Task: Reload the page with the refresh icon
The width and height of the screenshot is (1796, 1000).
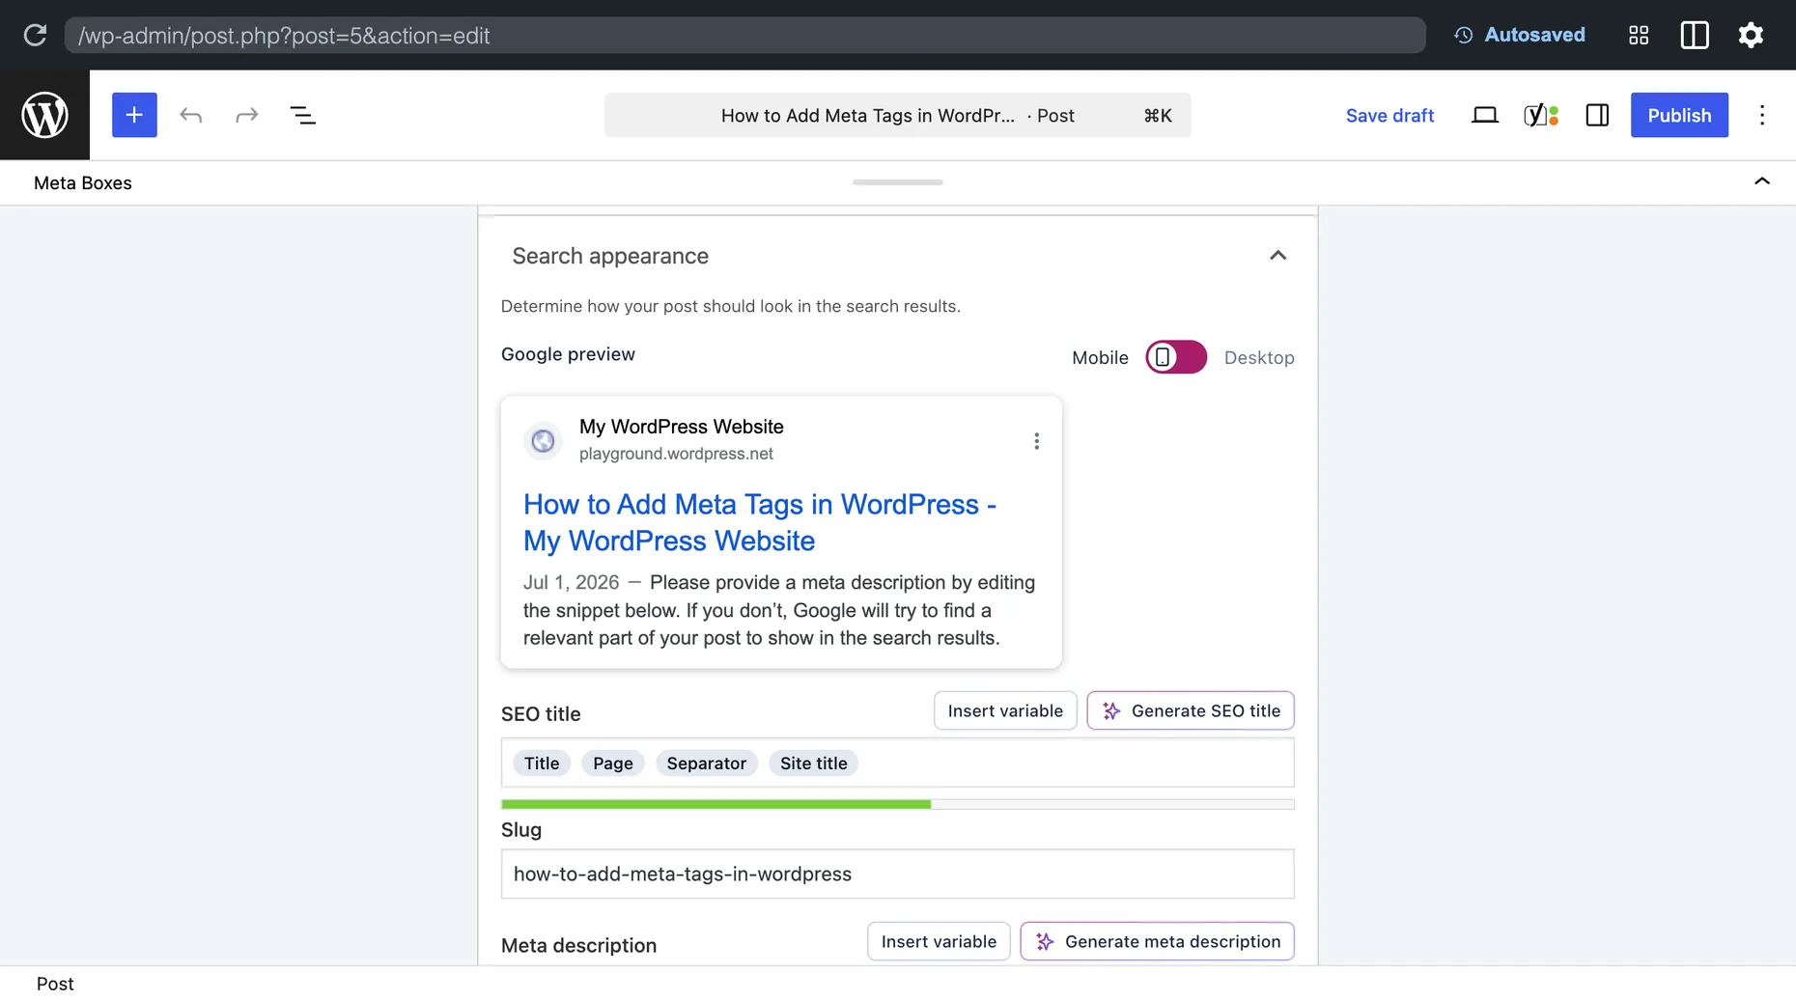Action: (x=35, y=35)
